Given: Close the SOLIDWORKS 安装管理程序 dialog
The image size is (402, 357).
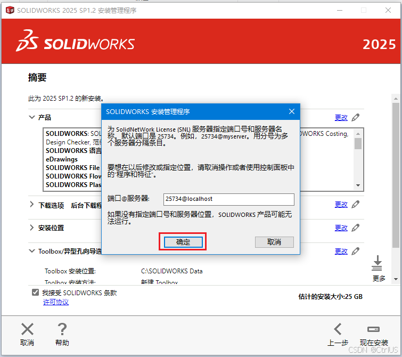Looking at the screenshot, I should pyautogui.click(x=291, y=111).
